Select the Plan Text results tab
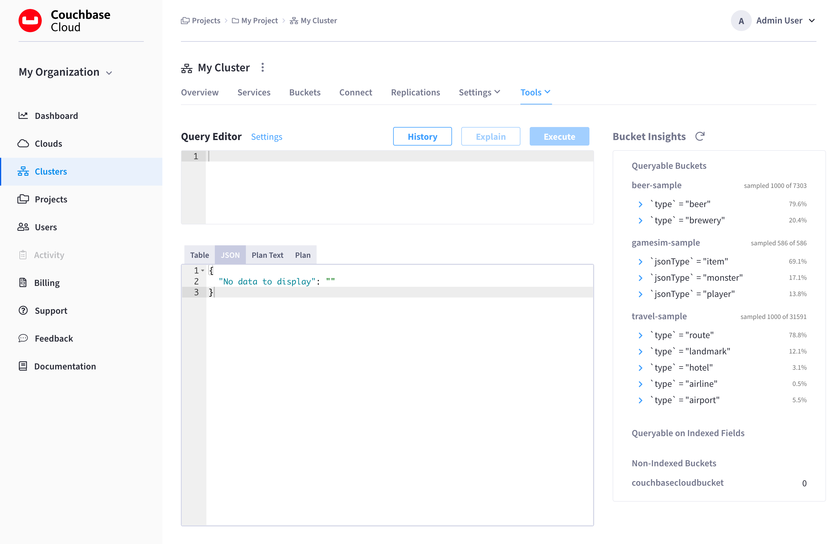 (267, 255)
